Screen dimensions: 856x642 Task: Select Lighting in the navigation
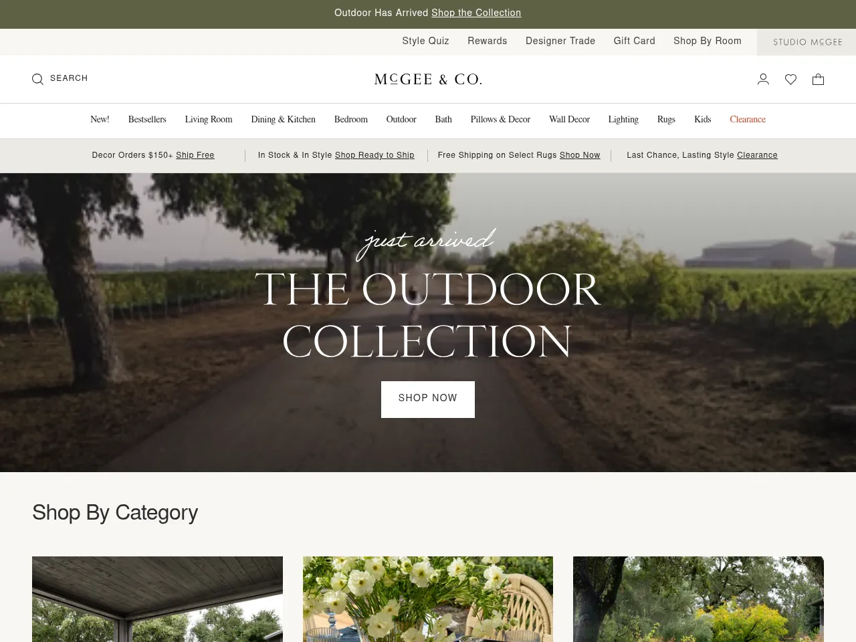pos(623,120)
